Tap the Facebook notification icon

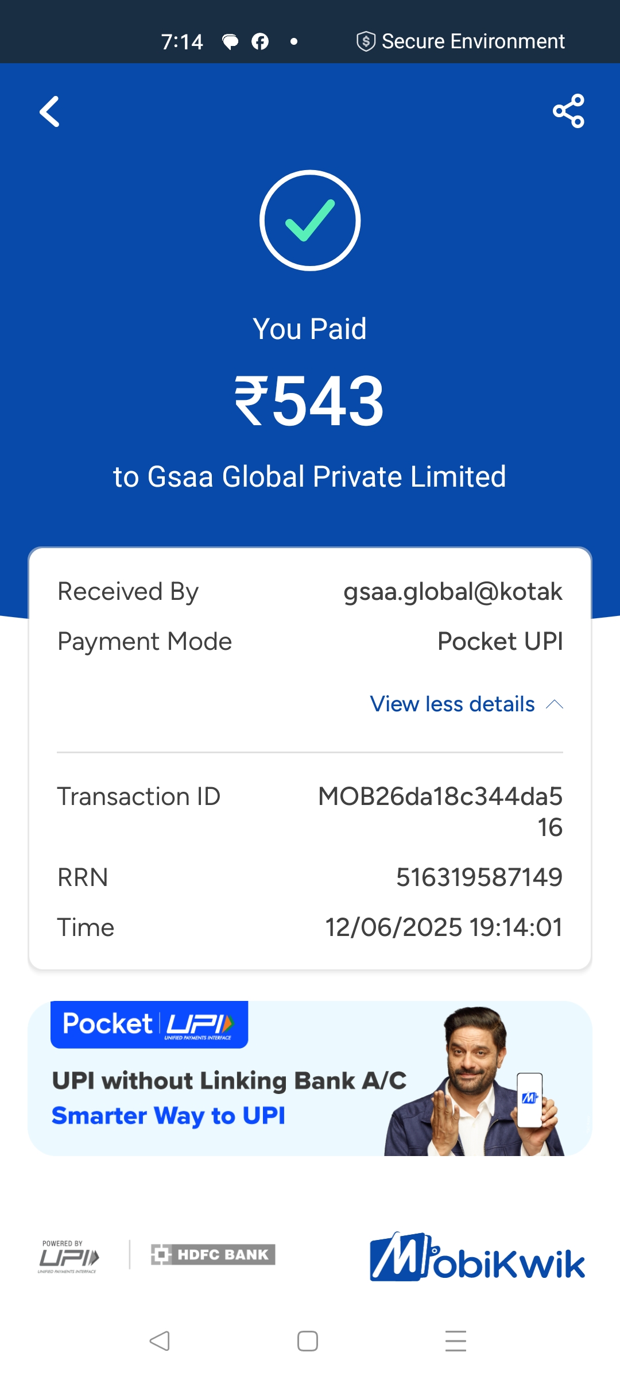[260, 41]
